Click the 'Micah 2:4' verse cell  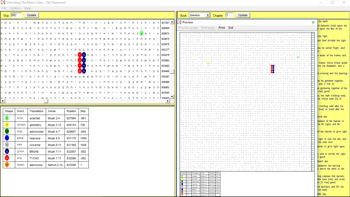[x=55, y=118]
